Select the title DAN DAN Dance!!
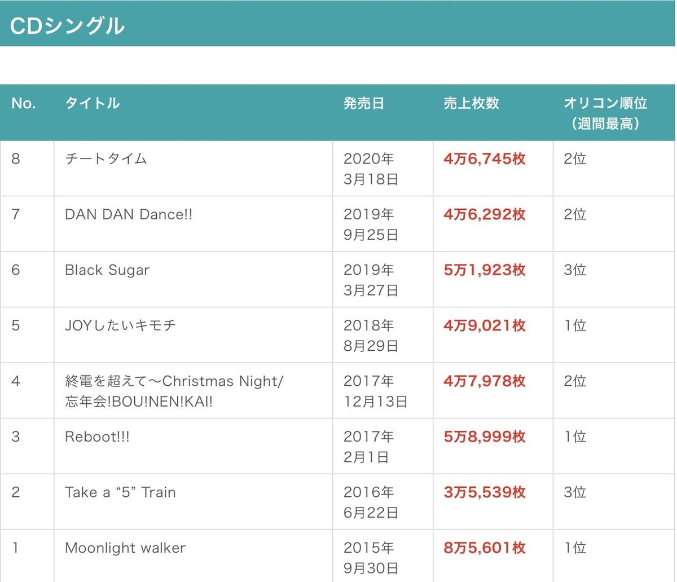 point(129,214)
